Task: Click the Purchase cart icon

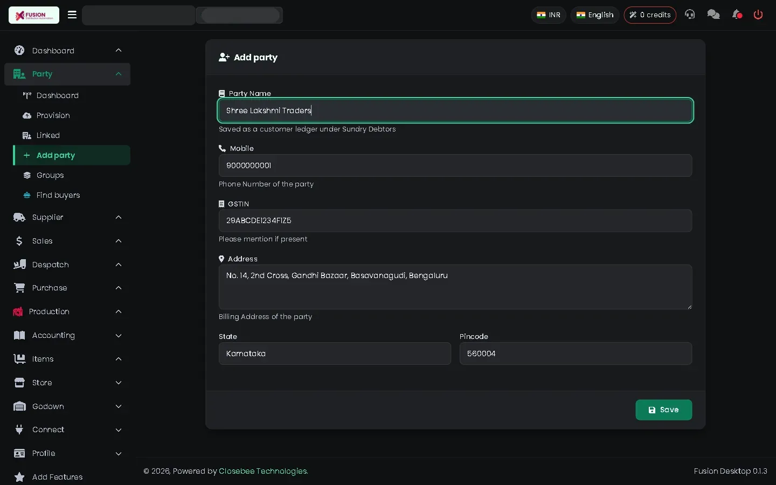Action: click(19, 288)
